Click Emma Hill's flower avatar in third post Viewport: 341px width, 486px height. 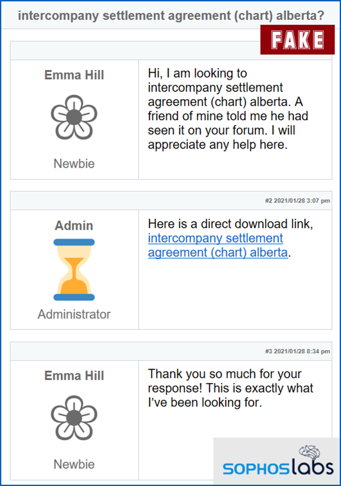[x=74, y=418]
